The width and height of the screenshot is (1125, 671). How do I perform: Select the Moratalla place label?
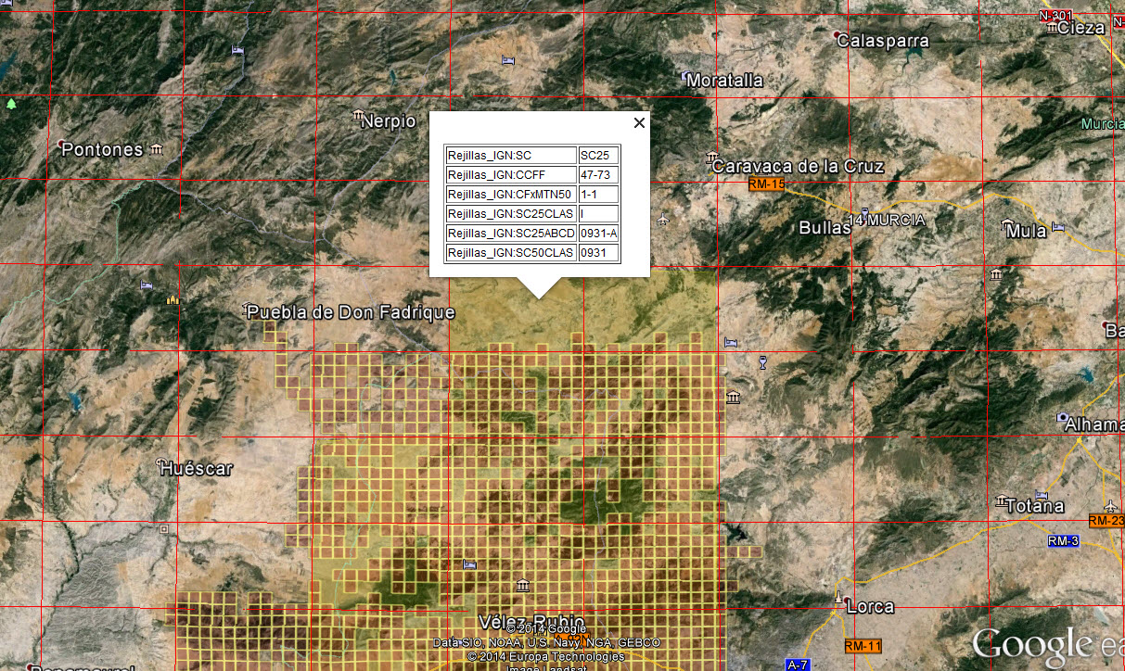725,81
